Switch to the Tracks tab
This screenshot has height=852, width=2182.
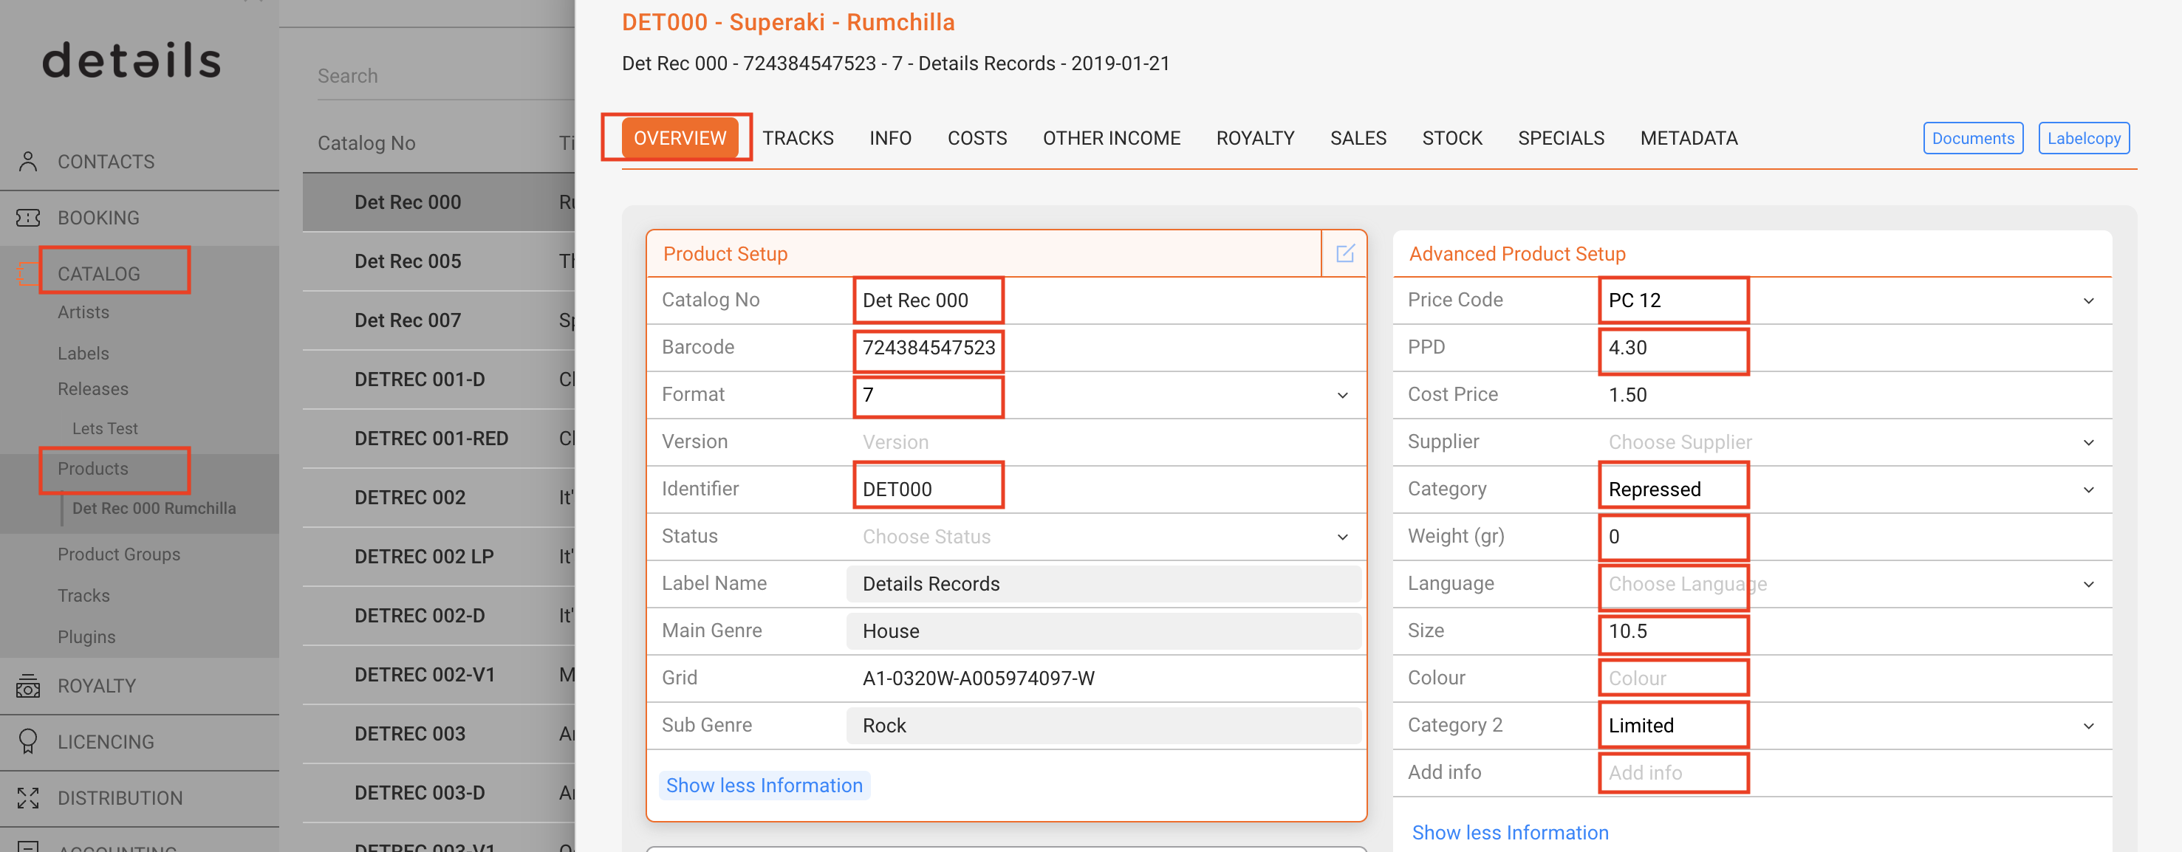click(x=798, y=138)
